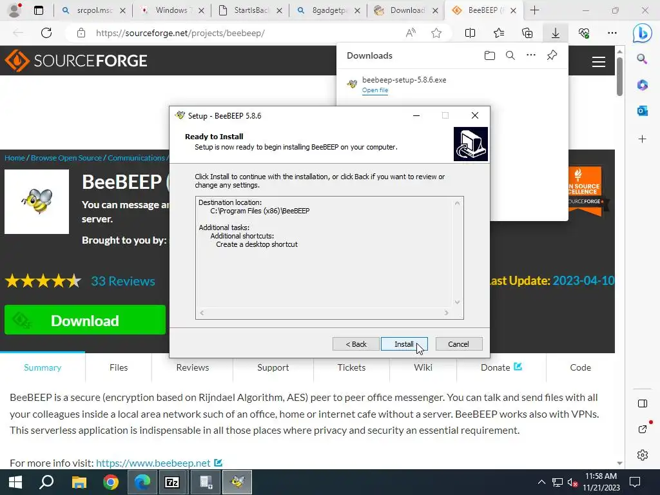Open File Explorer from taskbar
660x495 pixels.
click(79, 482)
